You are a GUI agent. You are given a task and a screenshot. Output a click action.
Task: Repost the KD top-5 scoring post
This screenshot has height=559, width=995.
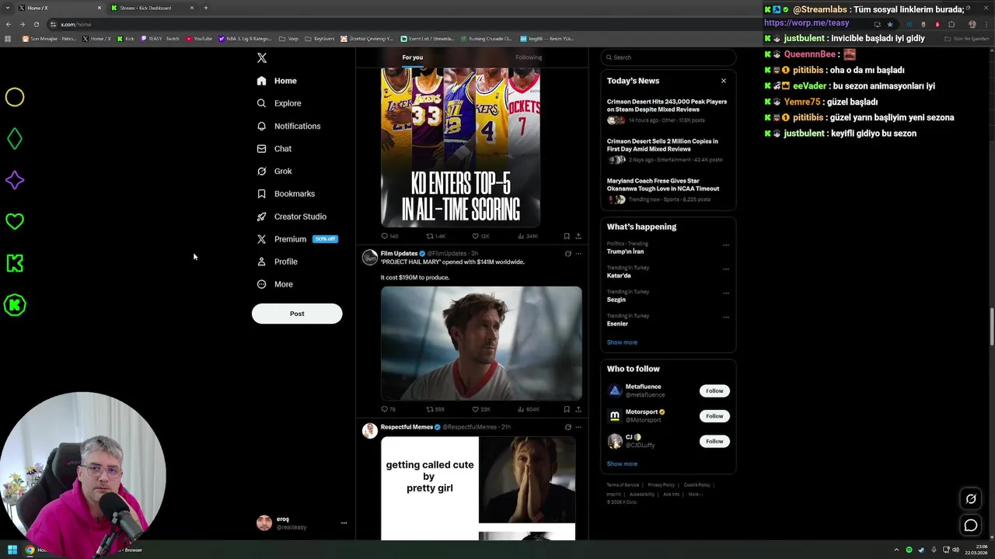pos(435,236)
